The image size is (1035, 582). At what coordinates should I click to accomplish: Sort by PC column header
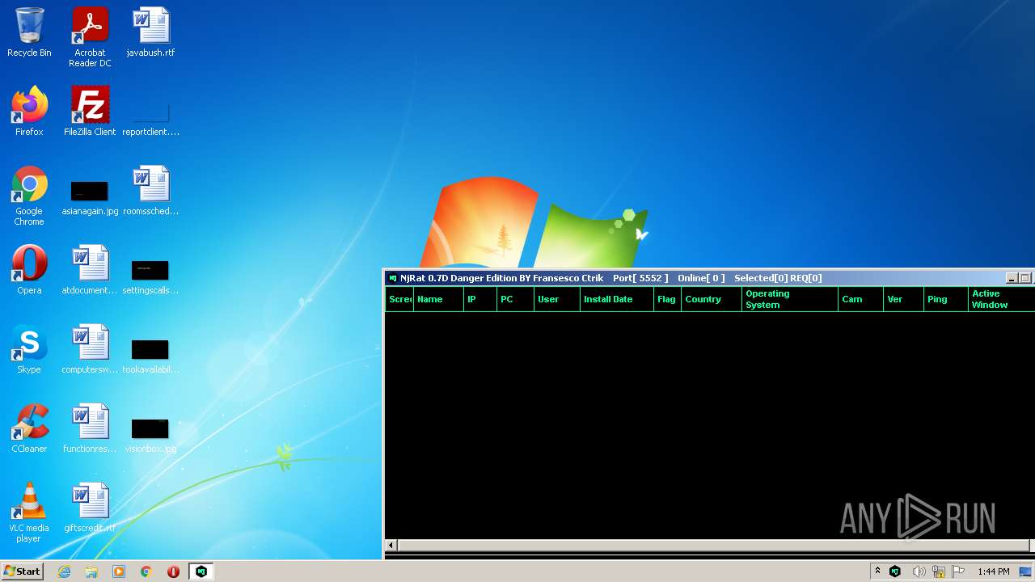click(x=515, y=299)
